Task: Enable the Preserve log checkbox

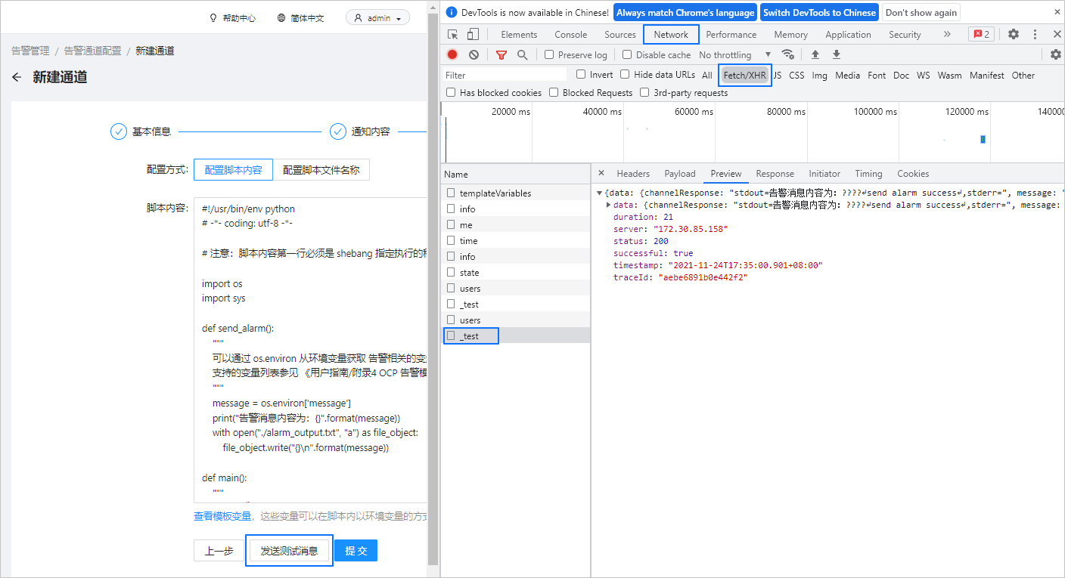Action: click(x=550, y=54)
